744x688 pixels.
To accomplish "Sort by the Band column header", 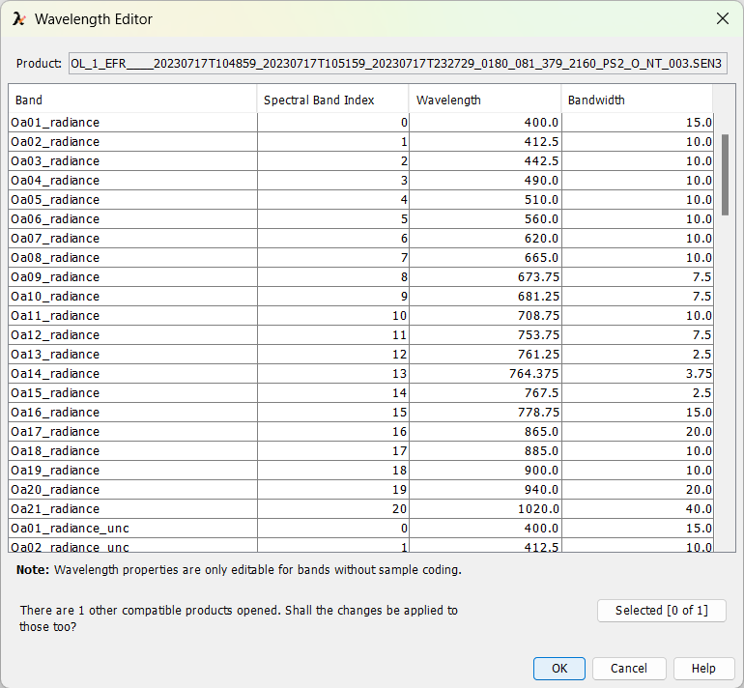I will pyautogui.click(x=132, y=100).
